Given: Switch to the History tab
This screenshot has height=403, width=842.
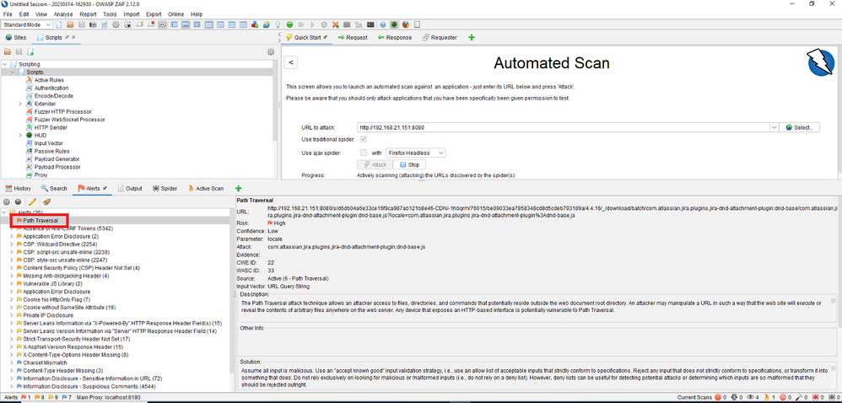Looking at the screenshot, I should (19, 188).
